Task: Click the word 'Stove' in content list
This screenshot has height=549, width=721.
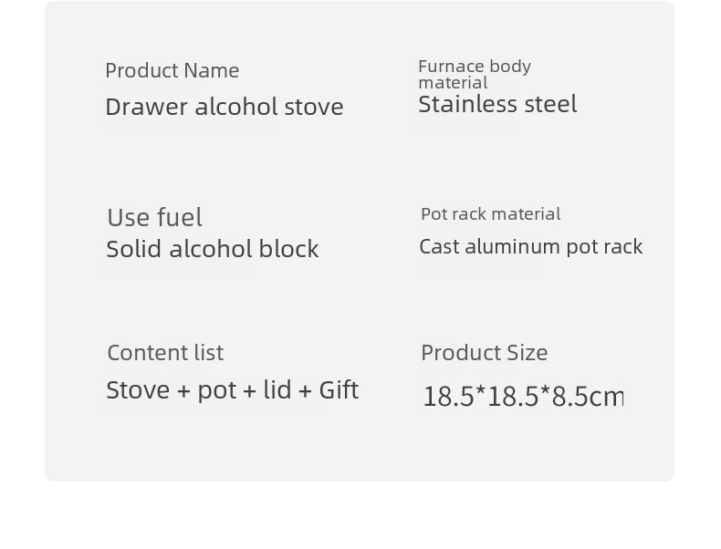Action: (x=138, y=390)
